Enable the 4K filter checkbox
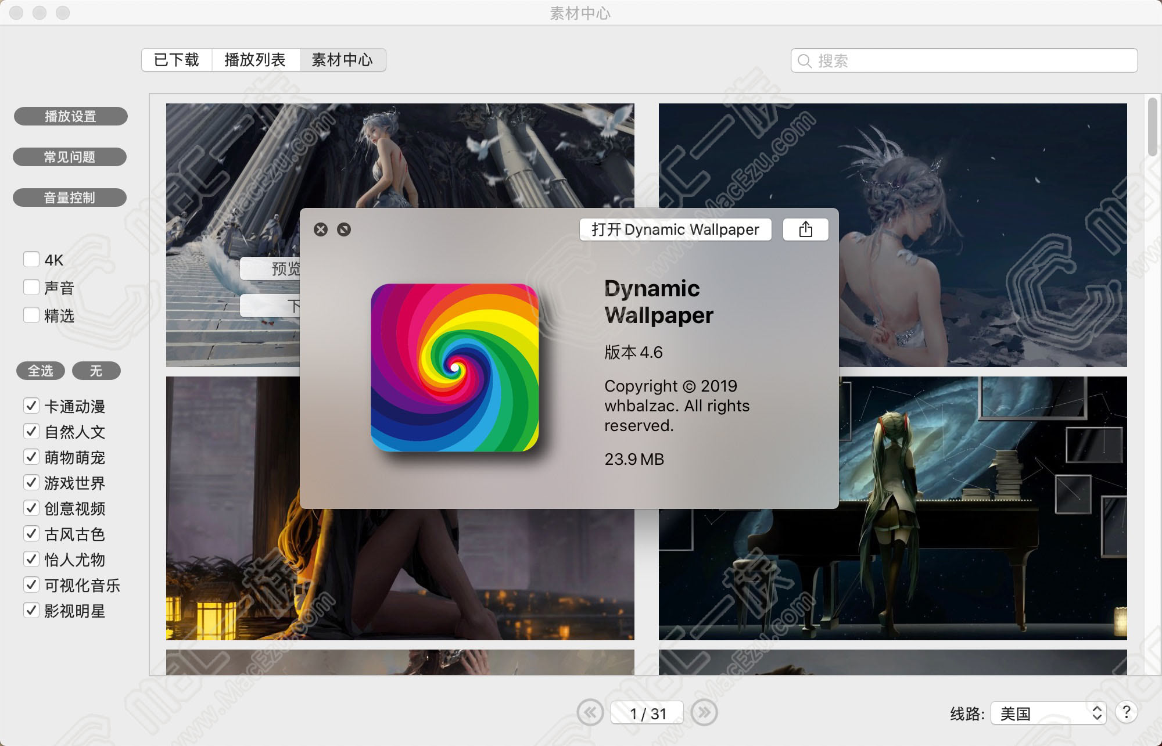 click(x=31, y=259)
